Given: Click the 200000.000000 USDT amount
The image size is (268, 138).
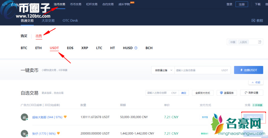Looking at the screenshot, I should [x=95, y=133].
